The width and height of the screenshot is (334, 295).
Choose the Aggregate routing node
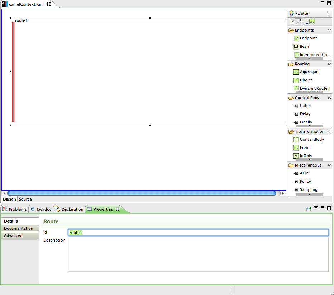(309, 72)
